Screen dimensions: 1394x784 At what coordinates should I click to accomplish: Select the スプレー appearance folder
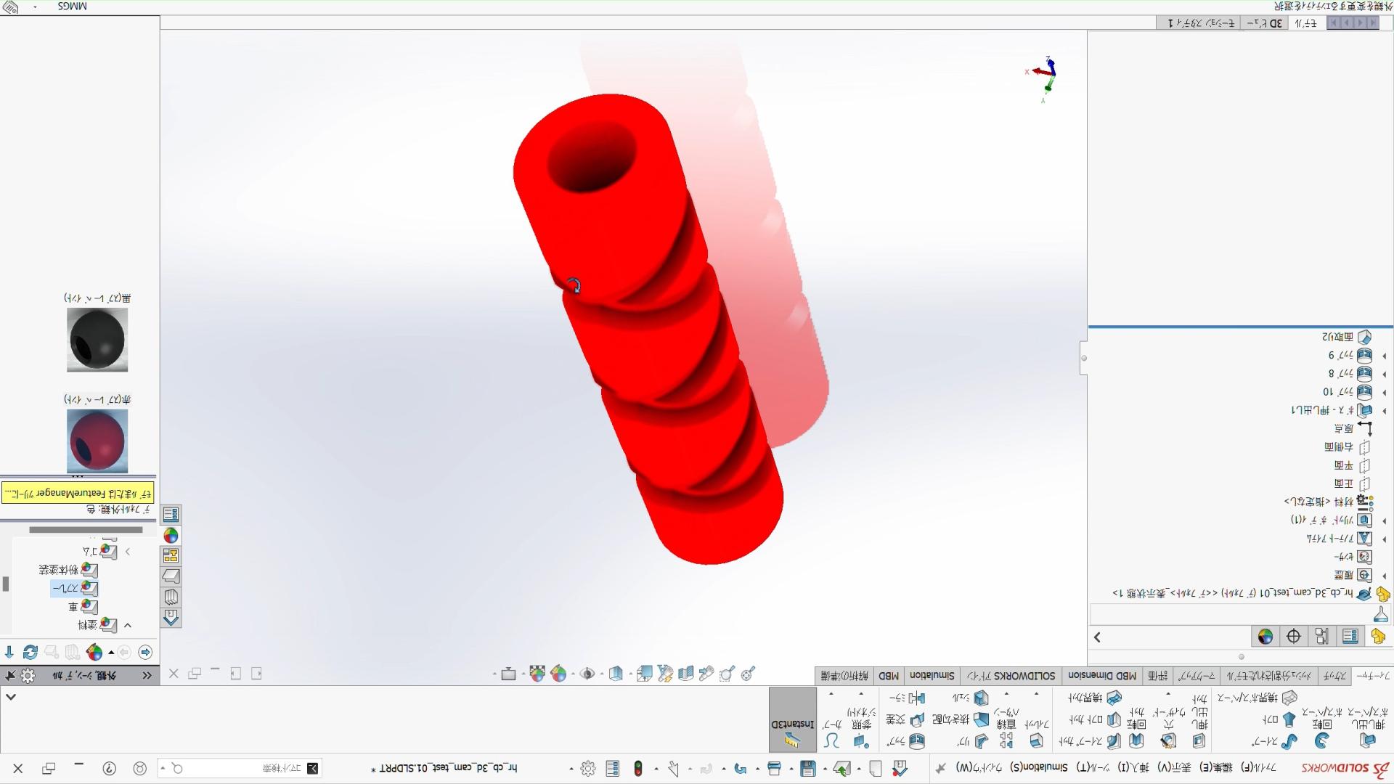point(75,588)
